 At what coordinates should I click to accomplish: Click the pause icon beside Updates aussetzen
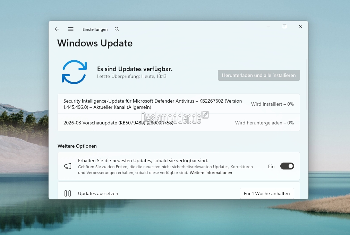pyautogui.click(x=68, y=193)
